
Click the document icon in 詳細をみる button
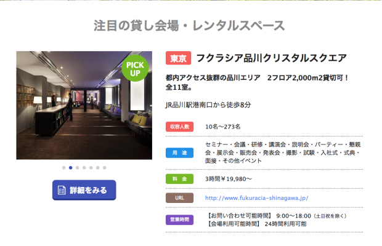(x=62, y=190)
